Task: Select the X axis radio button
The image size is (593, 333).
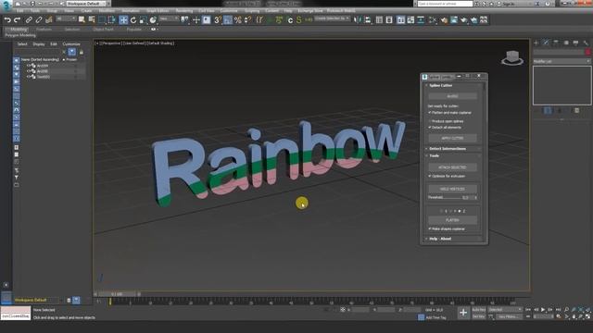Action: (x=442, y=211)
